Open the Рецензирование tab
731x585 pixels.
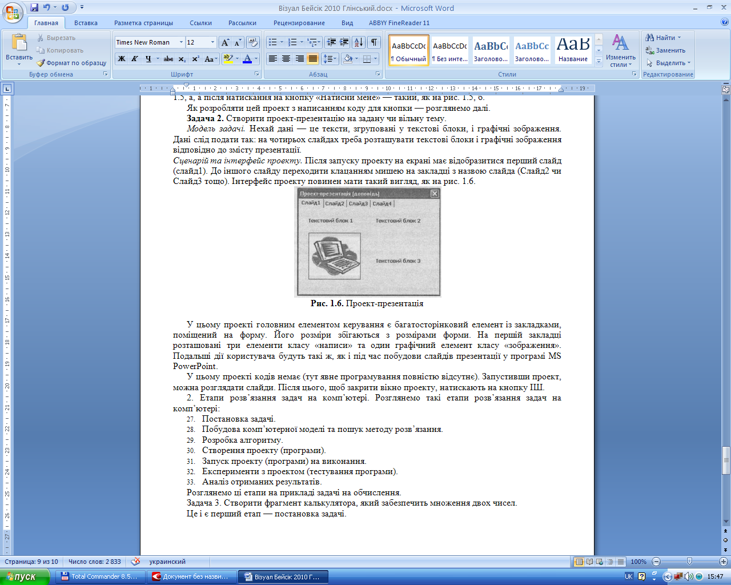coord(299,23)
